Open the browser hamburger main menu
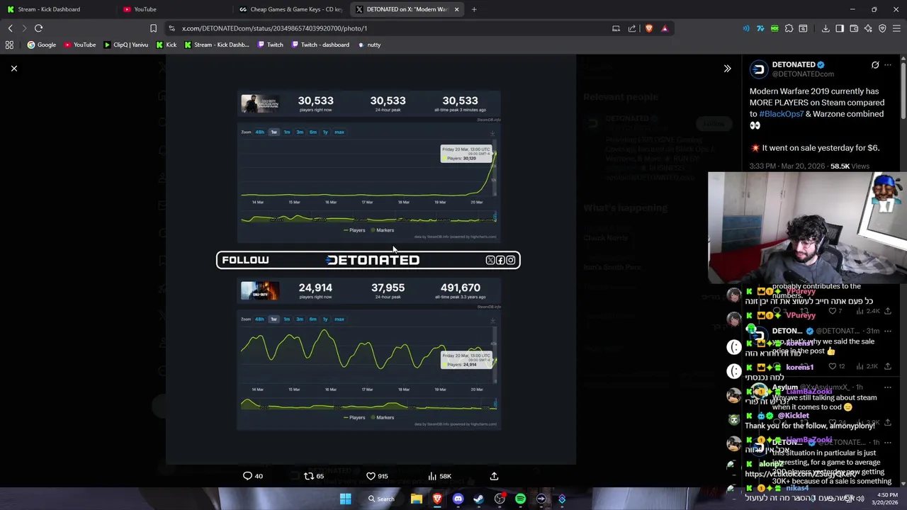This screenshot has width=907, height=510. [x=896, y=28]
